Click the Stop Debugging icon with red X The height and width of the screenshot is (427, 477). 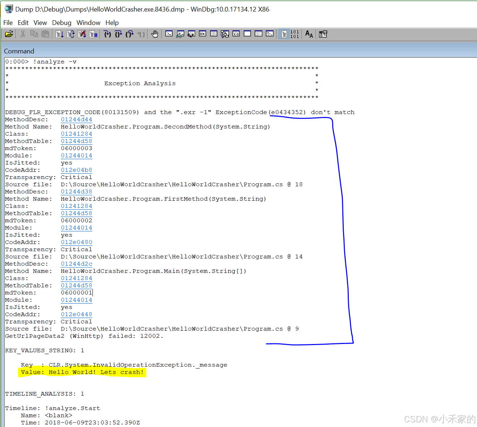point(82,34)
